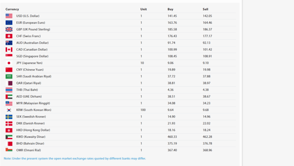Select the SGD (Singapore Dollar) label

click(32, 56)
